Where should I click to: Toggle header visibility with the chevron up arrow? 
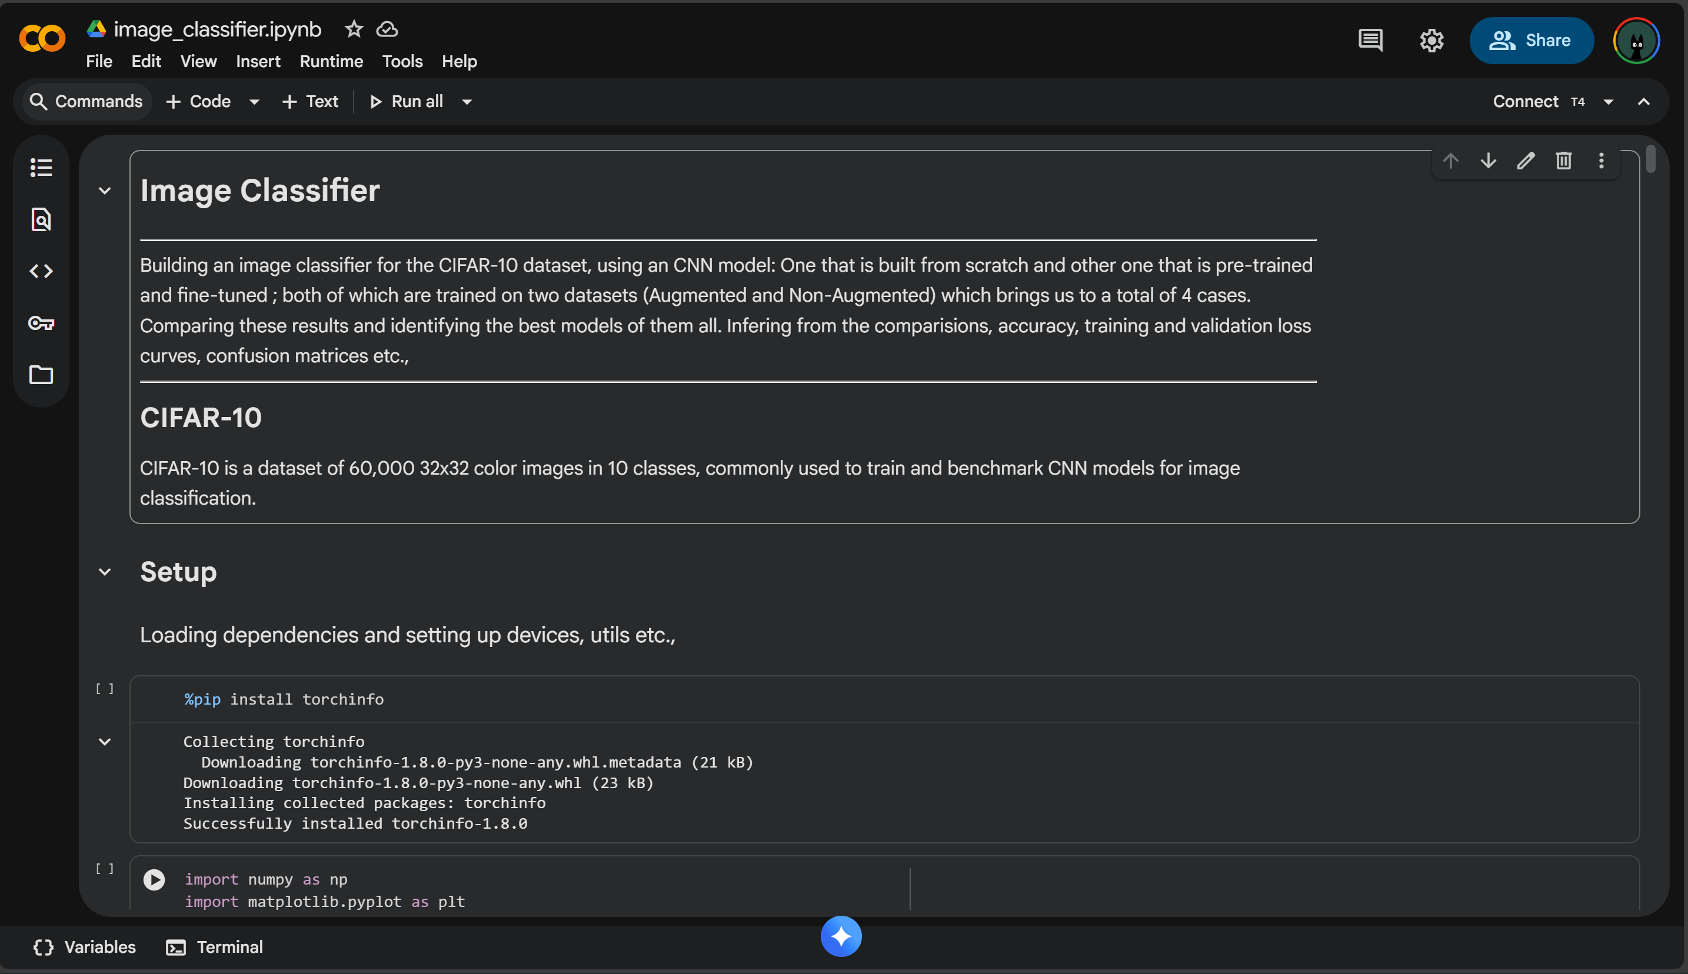[1643, 102]
